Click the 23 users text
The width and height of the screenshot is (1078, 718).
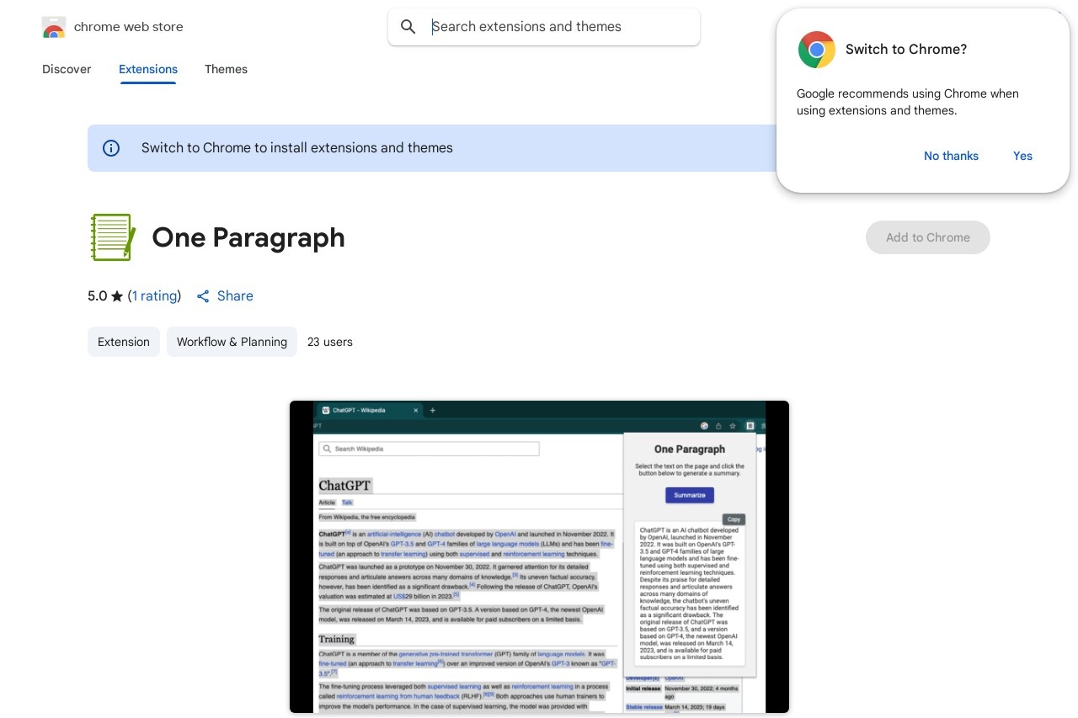(x=330, y=342)
